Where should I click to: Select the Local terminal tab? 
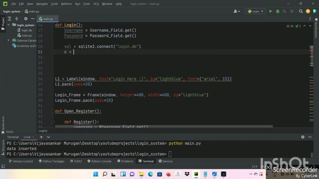(27, 137)
